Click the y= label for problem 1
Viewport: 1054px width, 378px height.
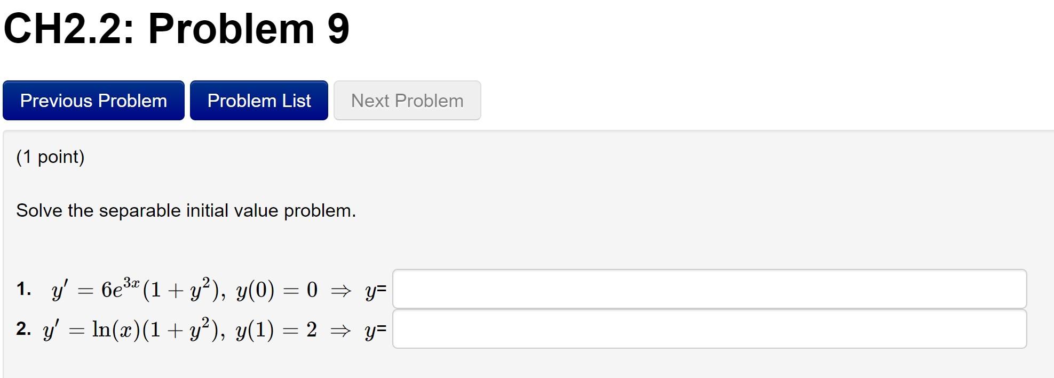click(x=375, y=291)
